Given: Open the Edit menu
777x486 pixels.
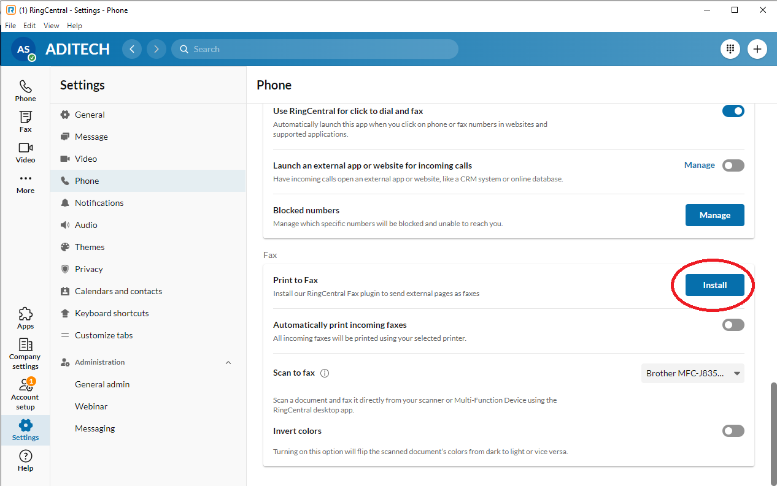Looking at the screenshot, I should 29,26.
